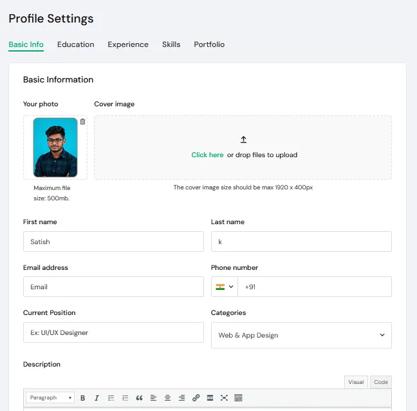Viewport: 417px width, 411px height.
Task: Click the 'Maximum file size: 500mb.' note
Action: coord(52,193)
